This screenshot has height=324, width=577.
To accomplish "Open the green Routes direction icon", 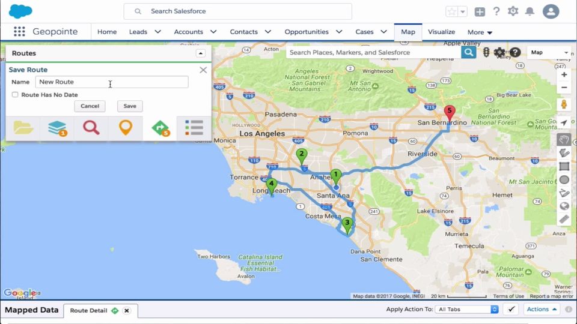I will tap(160, 128).
